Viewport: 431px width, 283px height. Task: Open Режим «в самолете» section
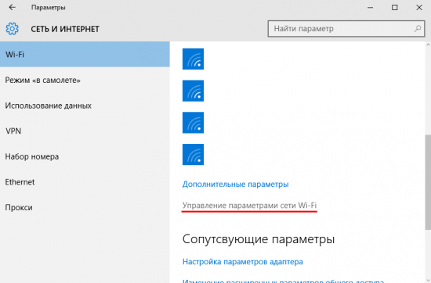85,80
